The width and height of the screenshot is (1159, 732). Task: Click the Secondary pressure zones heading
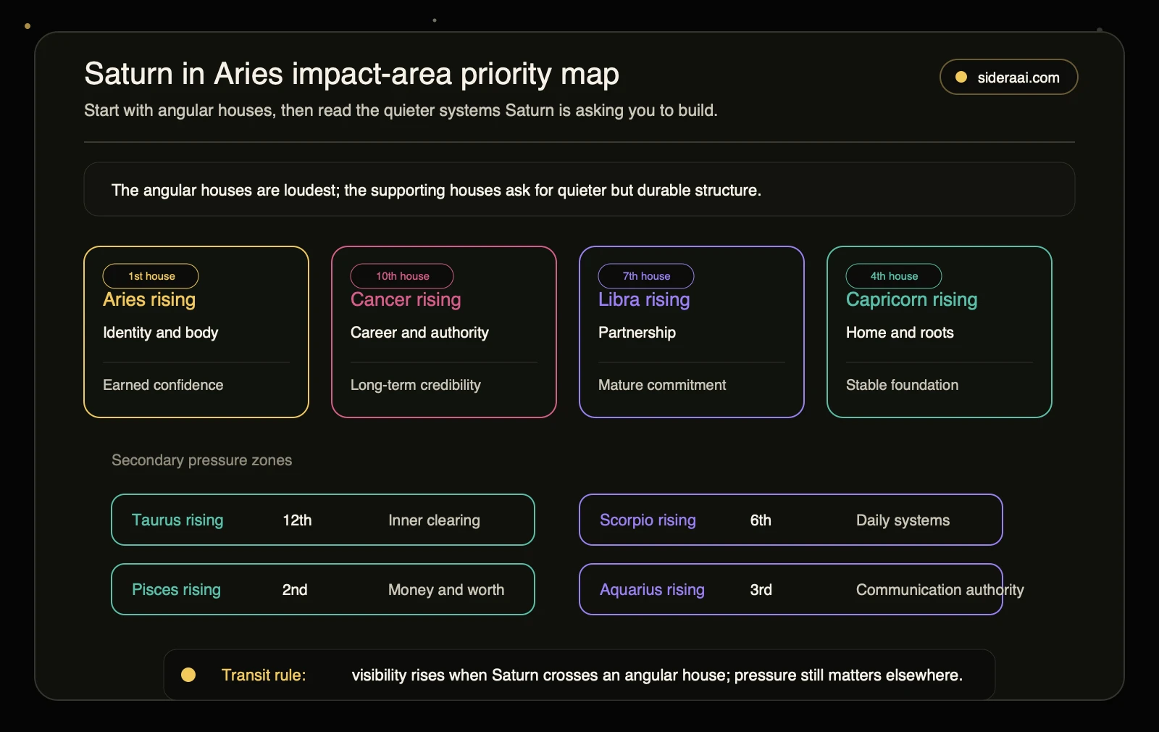pyautogui.click(x=201, y=460)
